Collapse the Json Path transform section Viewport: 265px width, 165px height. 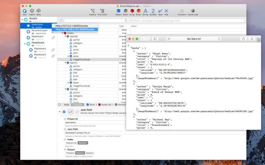(60, 112)
